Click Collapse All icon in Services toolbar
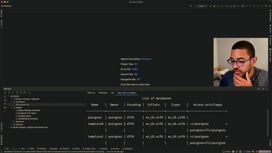Viewport: 272px width, 153px height. pyautogui.click(x=12, y=93)
